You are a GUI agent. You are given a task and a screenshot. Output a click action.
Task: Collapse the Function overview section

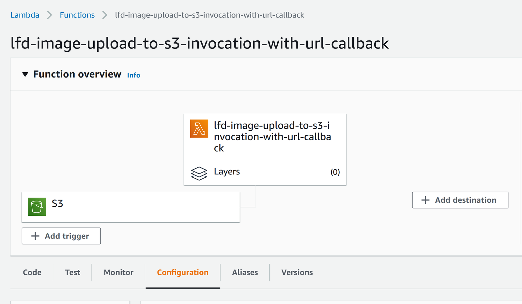click(x=25, y=75)
